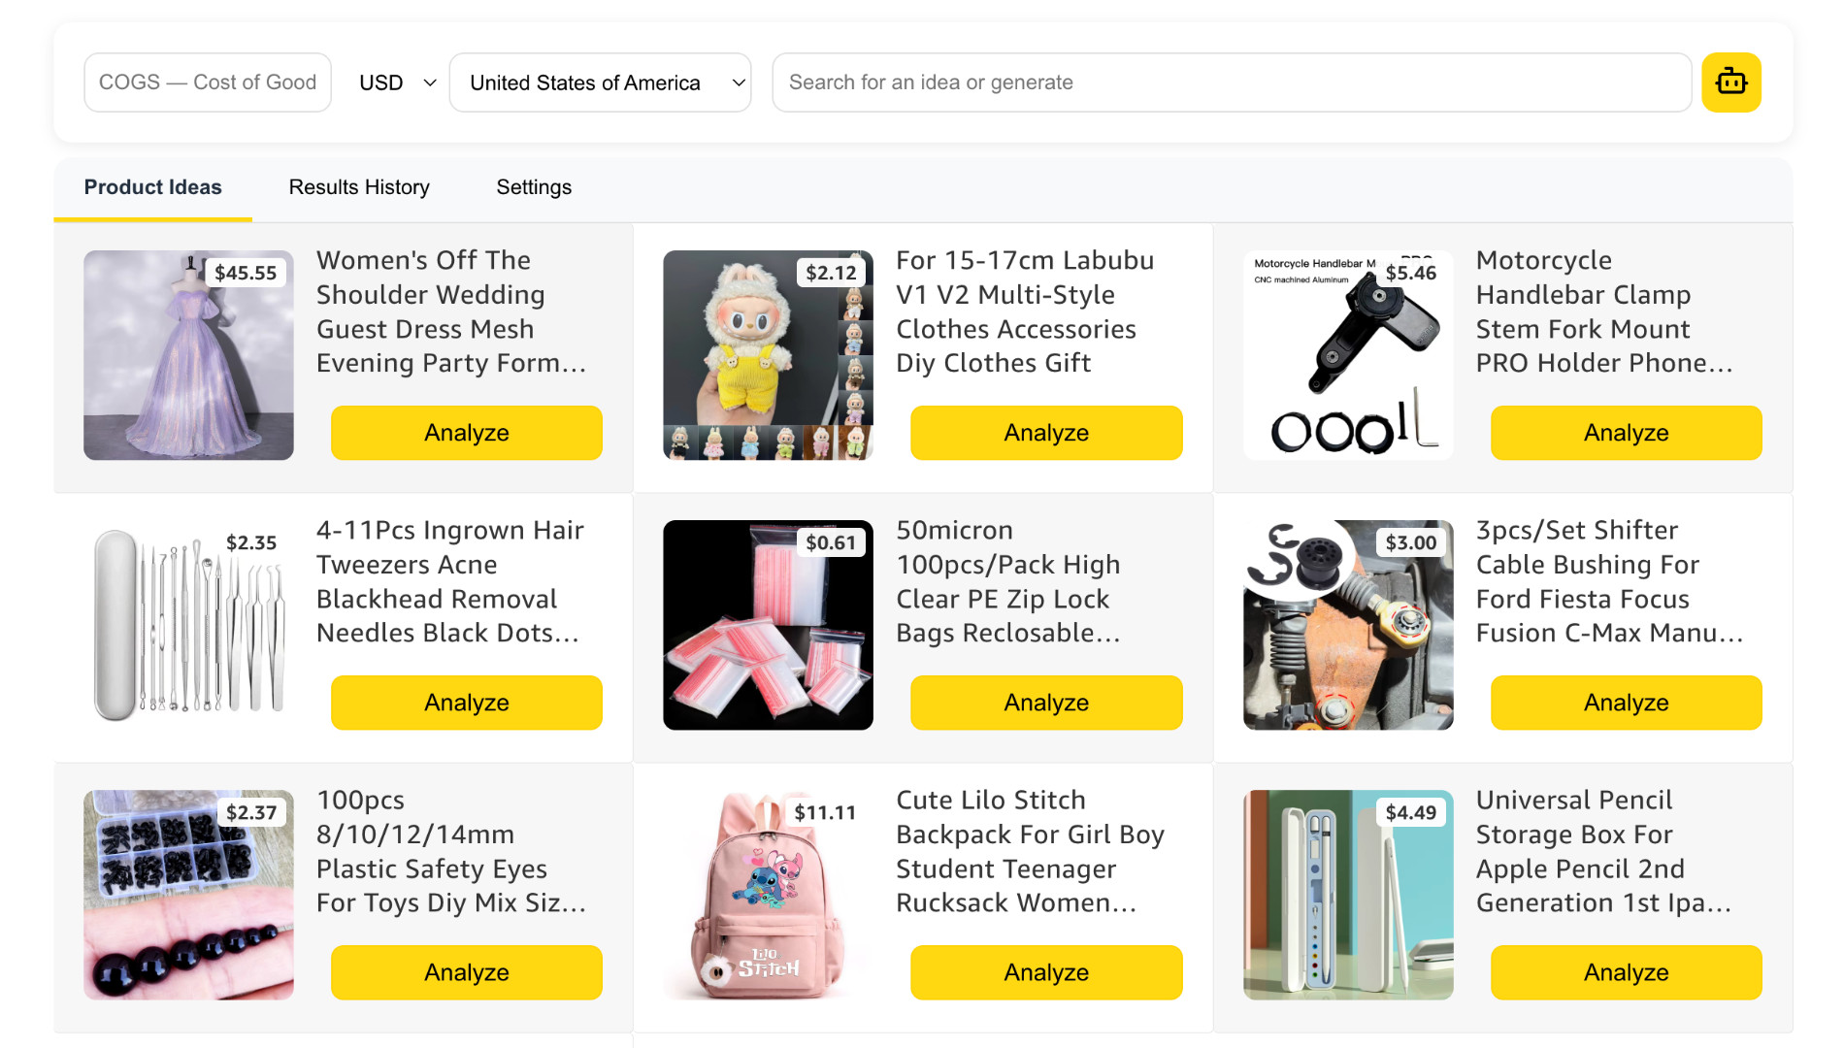
Task: Analyze the Lilo Stitch Backpack
Action: [1045, 972]
